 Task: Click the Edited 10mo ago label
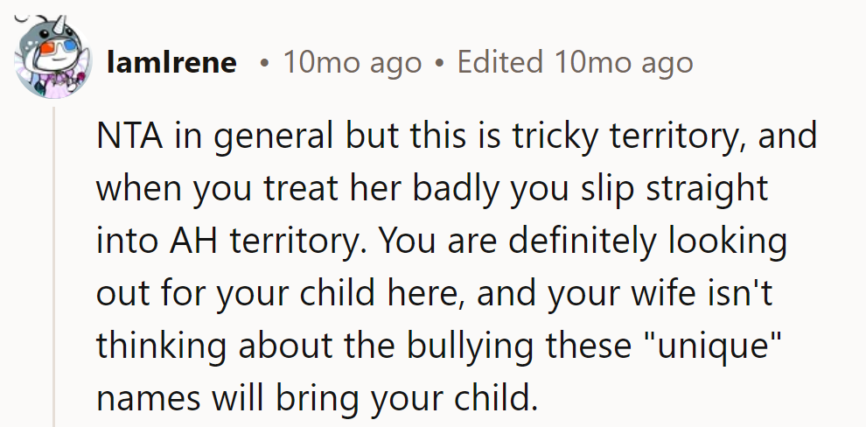pos(575,62)
